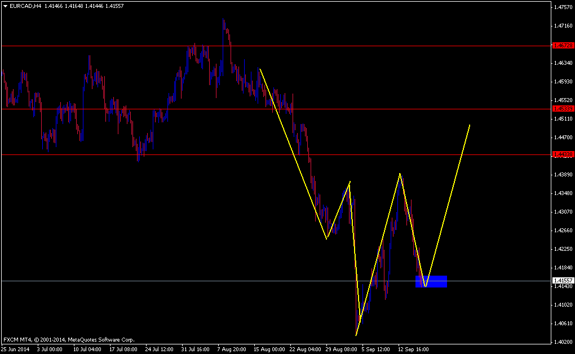Screen dimensions: 575x354
Task: Click the price scale value 1.47160
Action: click(563, 26)
